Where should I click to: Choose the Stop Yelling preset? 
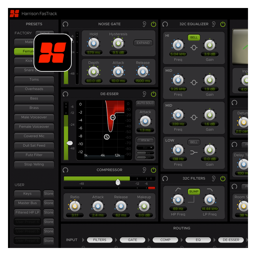click(34, 164)
